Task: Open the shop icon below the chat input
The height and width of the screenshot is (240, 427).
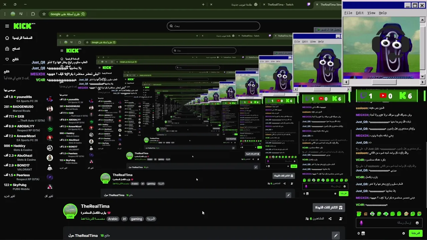Action: (363, 233)
